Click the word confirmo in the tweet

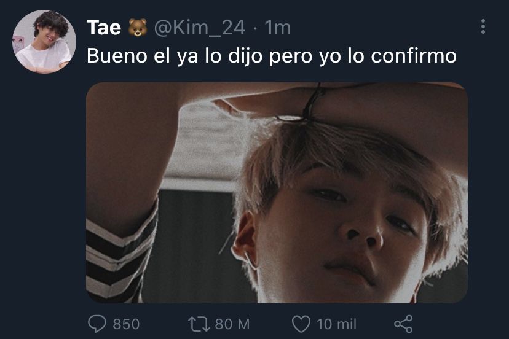(x=414, y=55)
